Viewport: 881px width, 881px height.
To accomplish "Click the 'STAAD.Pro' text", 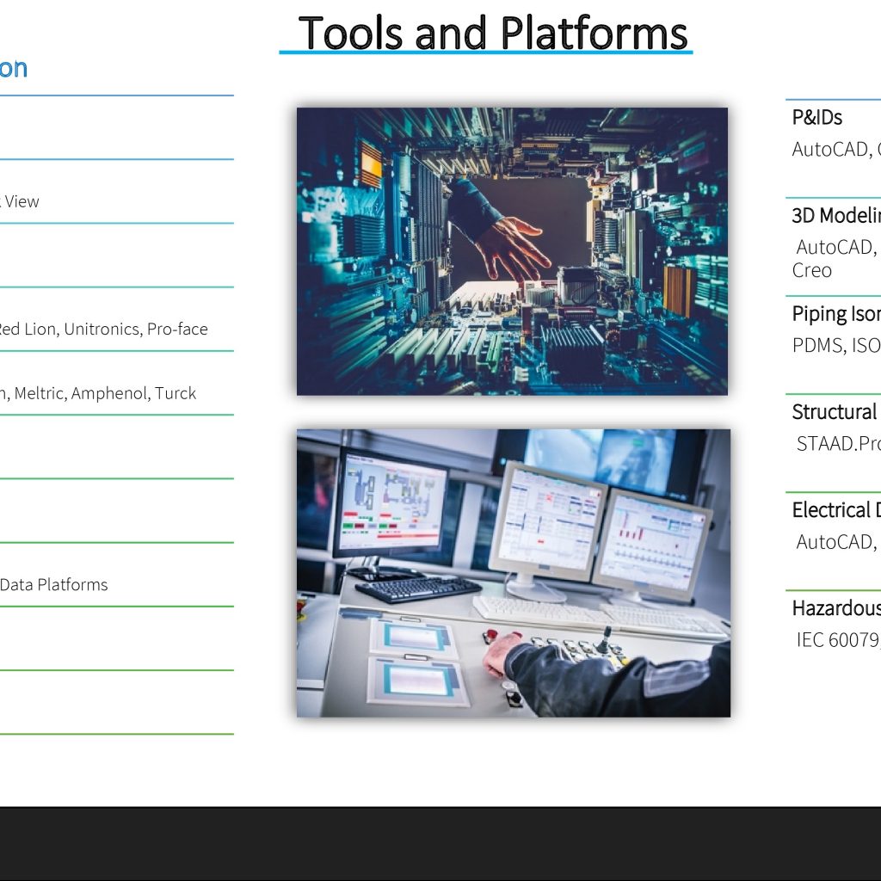I will 838,444.
